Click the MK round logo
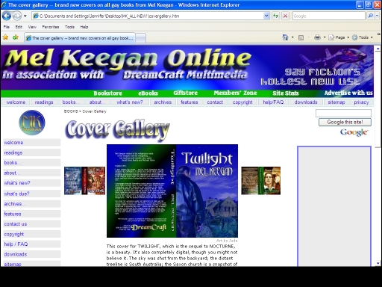The height and width of the screenshot is (287, 382). point(32,123)
